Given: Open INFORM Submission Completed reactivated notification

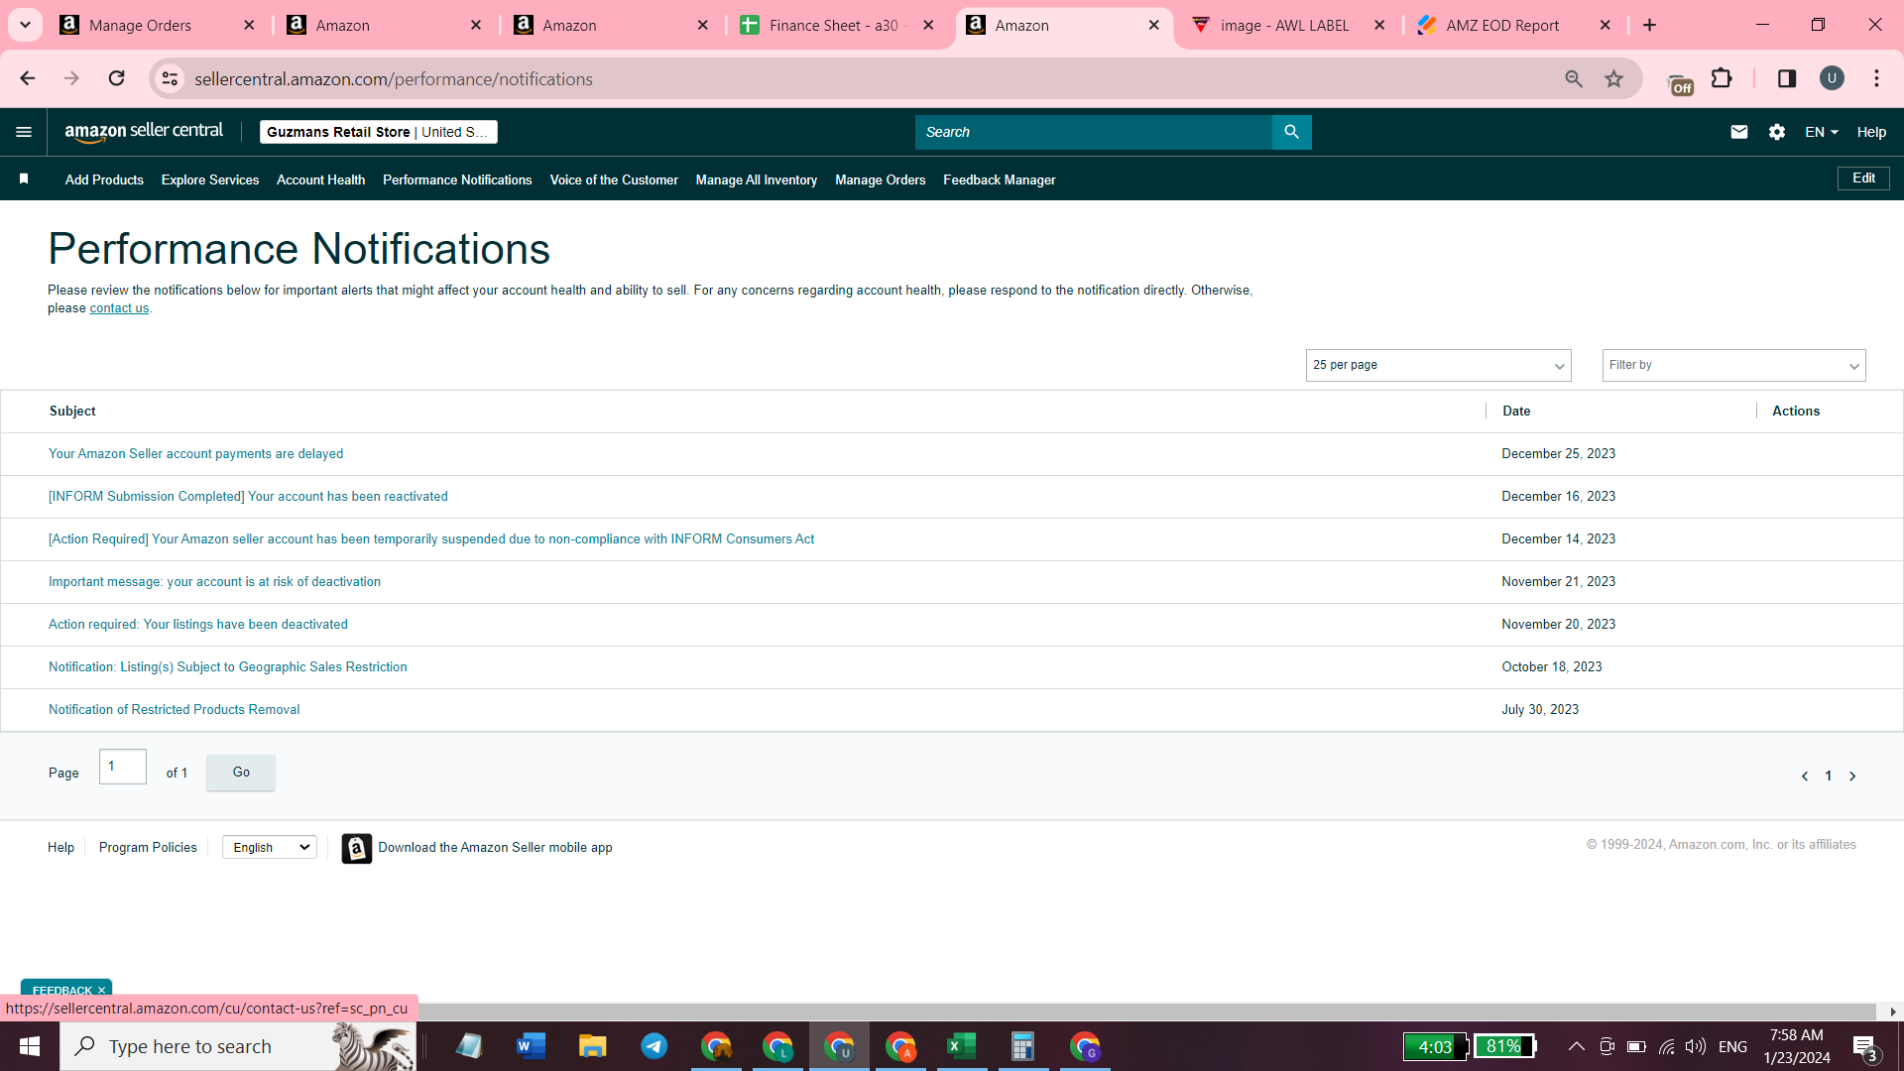Looking at the screenshot, I should (x=248, y=497).
